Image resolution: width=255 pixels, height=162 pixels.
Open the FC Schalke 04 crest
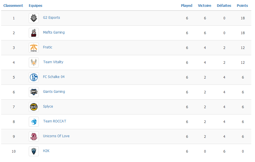[x=34, y=77]
